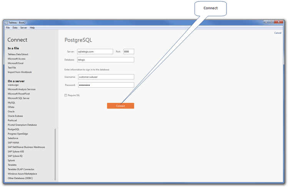This screenshot has height=187, width=288.
Task: Open the Server menu
Action: [x=23, y=28]
